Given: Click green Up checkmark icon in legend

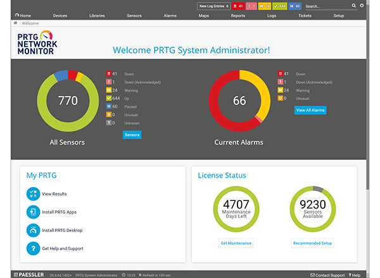Looking at the screenshot, I should click(x=108, y=98).
